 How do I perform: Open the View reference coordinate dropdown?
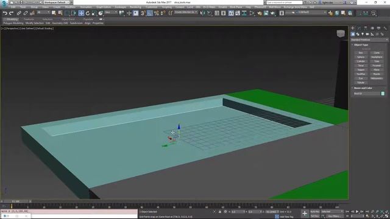pyautogui.click(x=111, y=12)
